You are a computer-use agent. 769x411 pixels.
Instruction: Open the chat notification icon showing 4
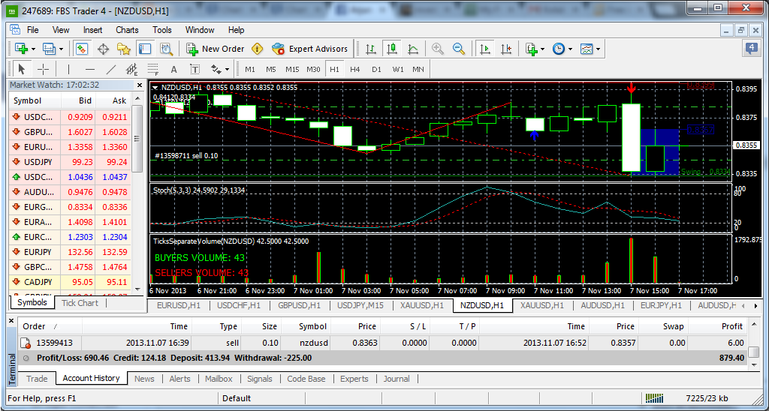point(751,48)
